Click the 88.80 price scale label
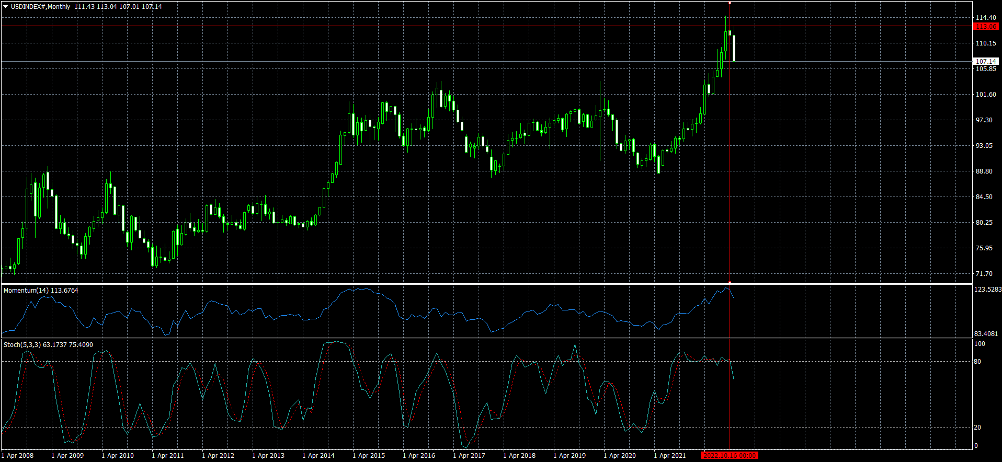Image resolution: width=1002 pixels, height=462 pixels. tap(984, 171)
